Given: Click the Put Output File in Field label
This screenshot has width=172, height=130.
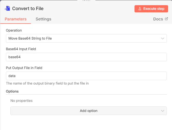Looking at the screenshot, I should point(24,68).
